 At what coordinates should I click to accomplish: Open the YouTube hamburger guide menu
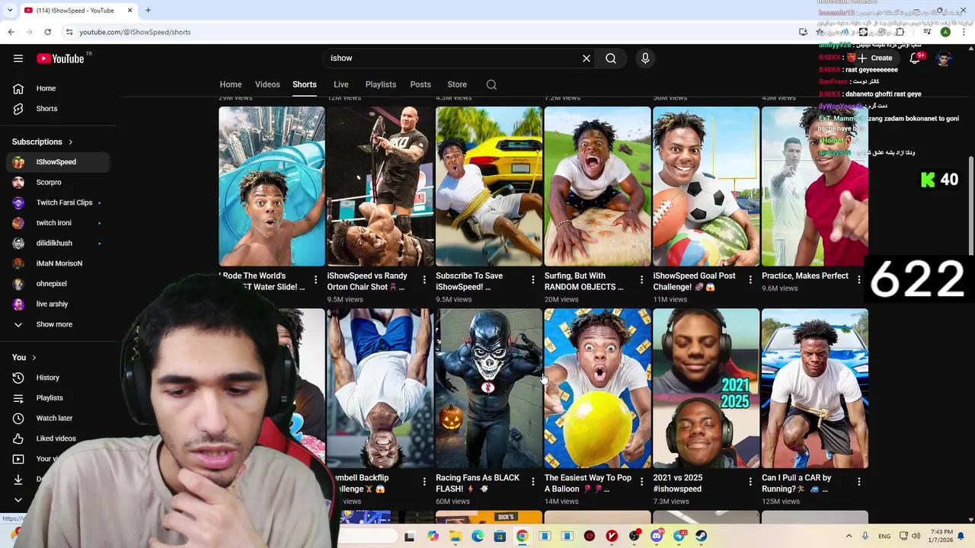(x=18, y=59)
